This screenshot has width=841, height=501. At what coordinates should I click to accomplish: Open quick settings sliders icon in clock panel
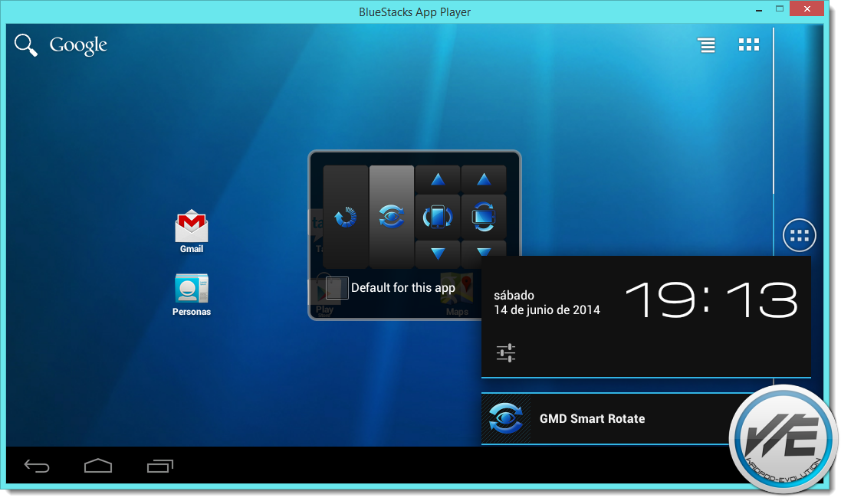pyautogui.click(x=506, y=352)
